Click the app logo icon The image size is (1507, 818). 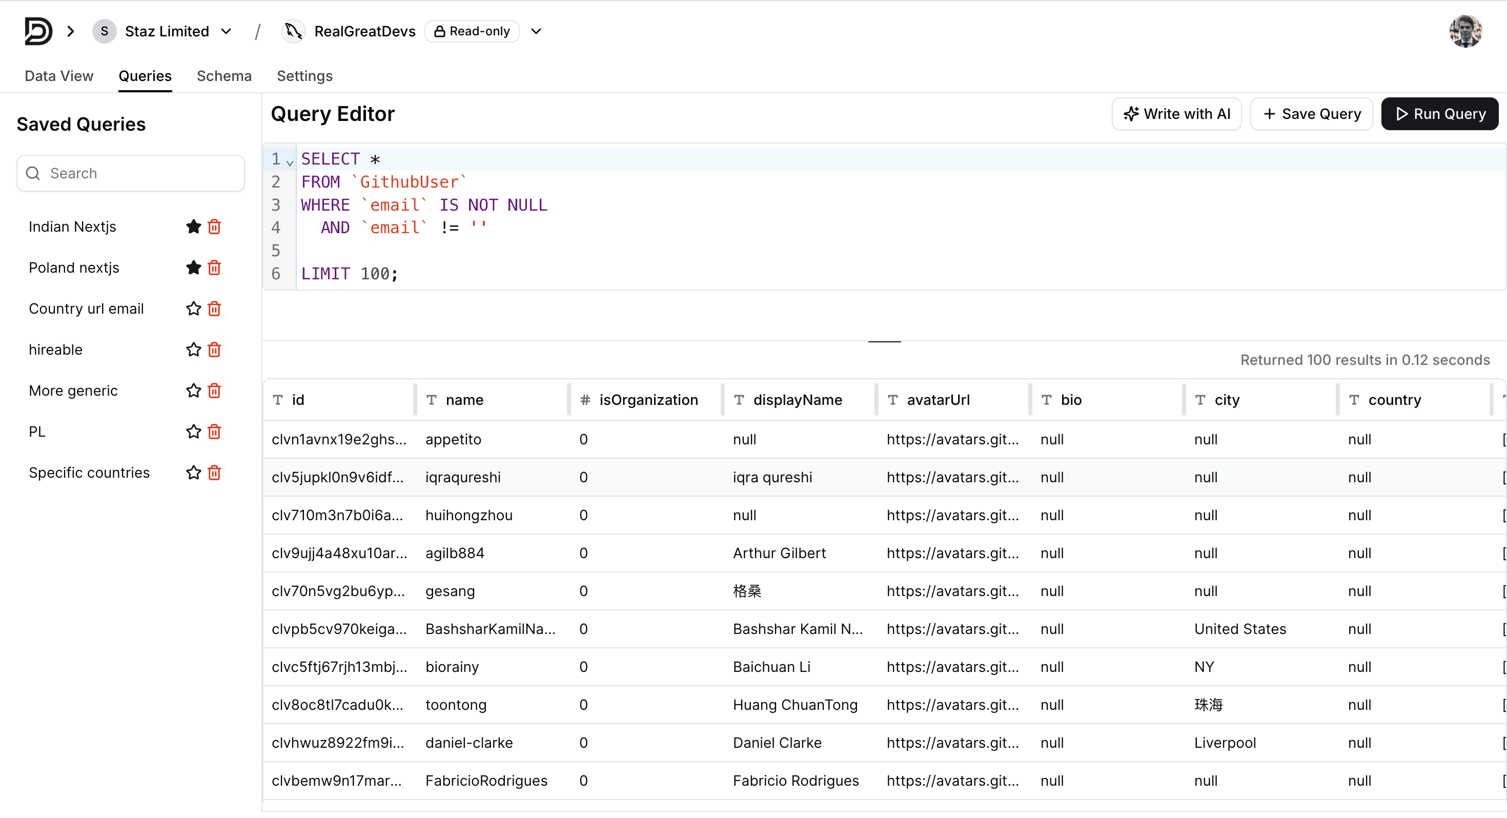click(x=38, y=31)
